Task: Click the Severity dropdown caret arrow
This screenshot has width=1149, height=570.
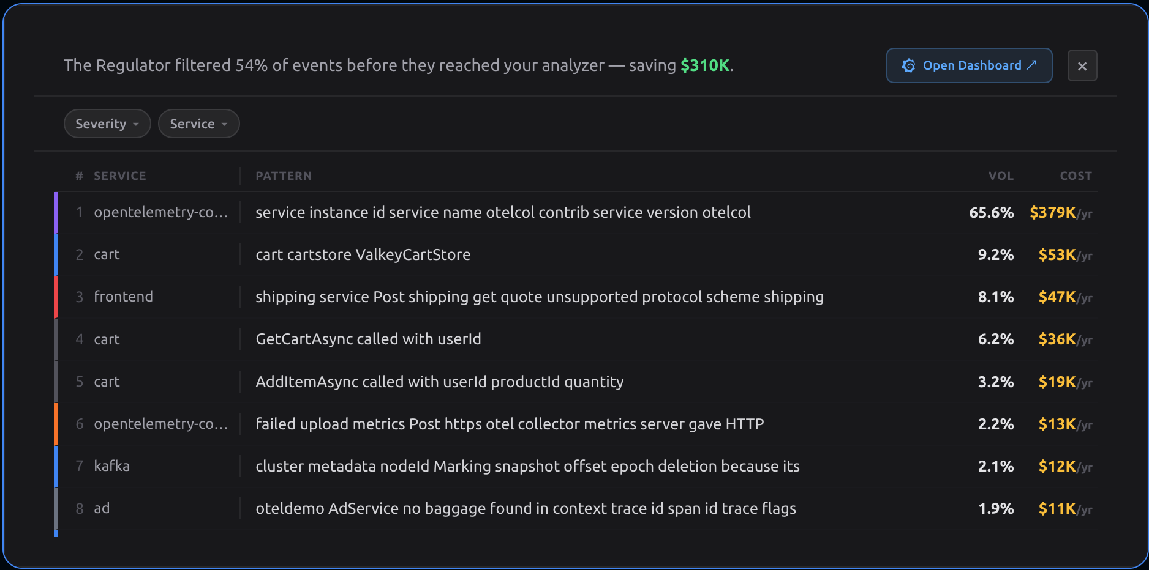Action: pos(136,124)
